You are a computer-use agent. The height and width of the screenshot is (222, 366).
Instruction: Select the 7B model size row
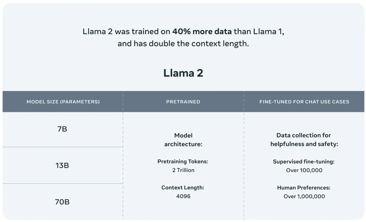[x=62, y=129]
